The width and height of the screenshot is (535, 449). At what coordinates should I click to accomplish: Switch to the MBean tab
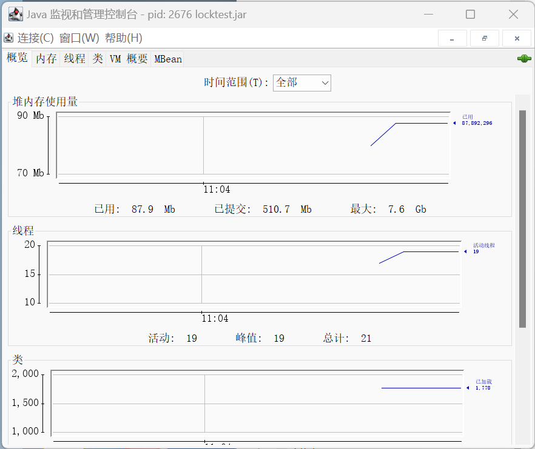pos(168,59)
